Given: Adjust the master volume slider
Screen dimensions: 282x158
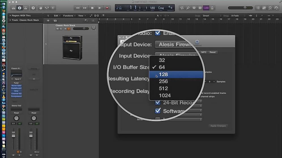Looking at the screenshot, I should (x=240, y=8).
